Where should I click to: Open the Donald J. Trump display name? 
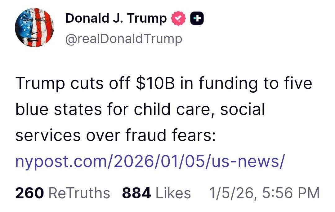(x=116, y=19)
